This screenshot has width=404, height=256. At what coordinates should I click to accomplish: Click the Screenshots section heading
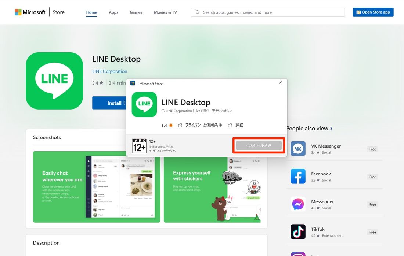(x=47, y=137)
